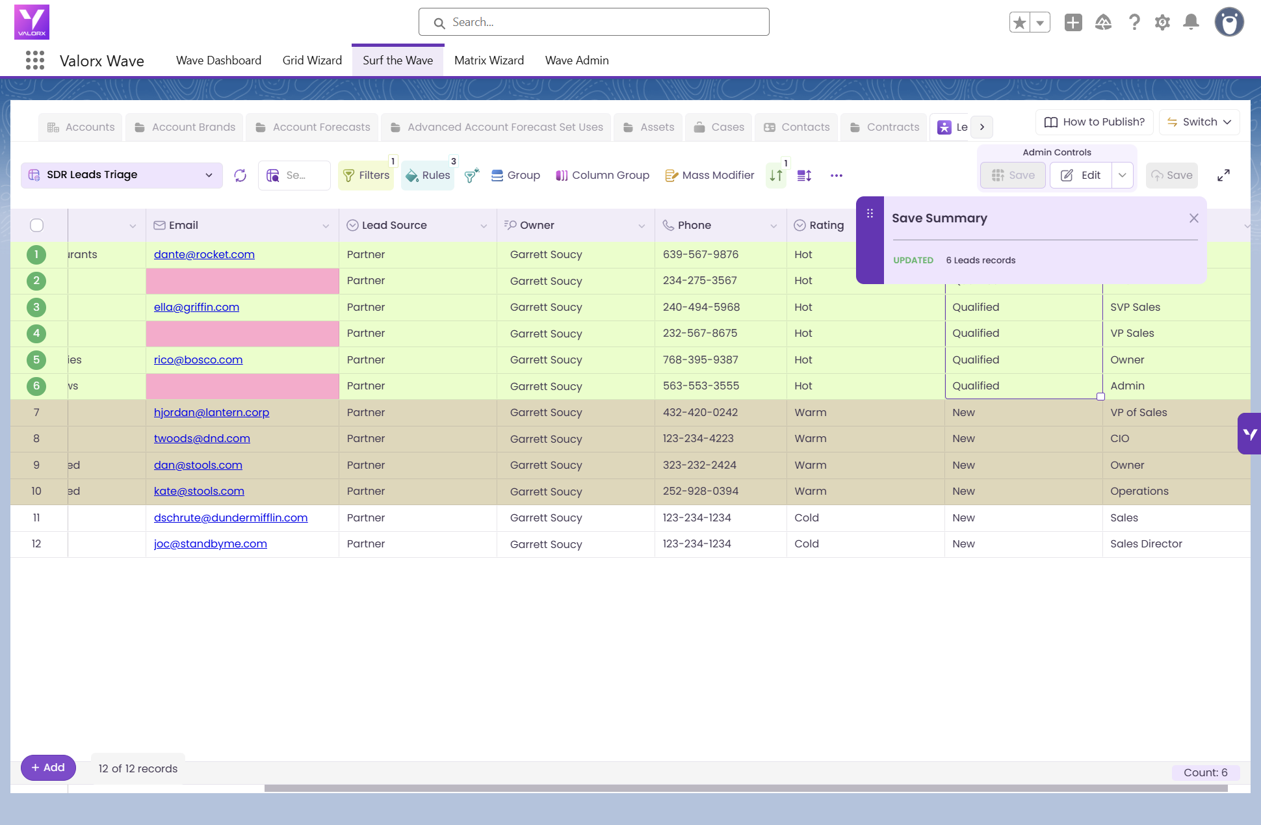Click the How to Publish button
This screenshot has width=1261, height=825.
[x=1095, y=122]
